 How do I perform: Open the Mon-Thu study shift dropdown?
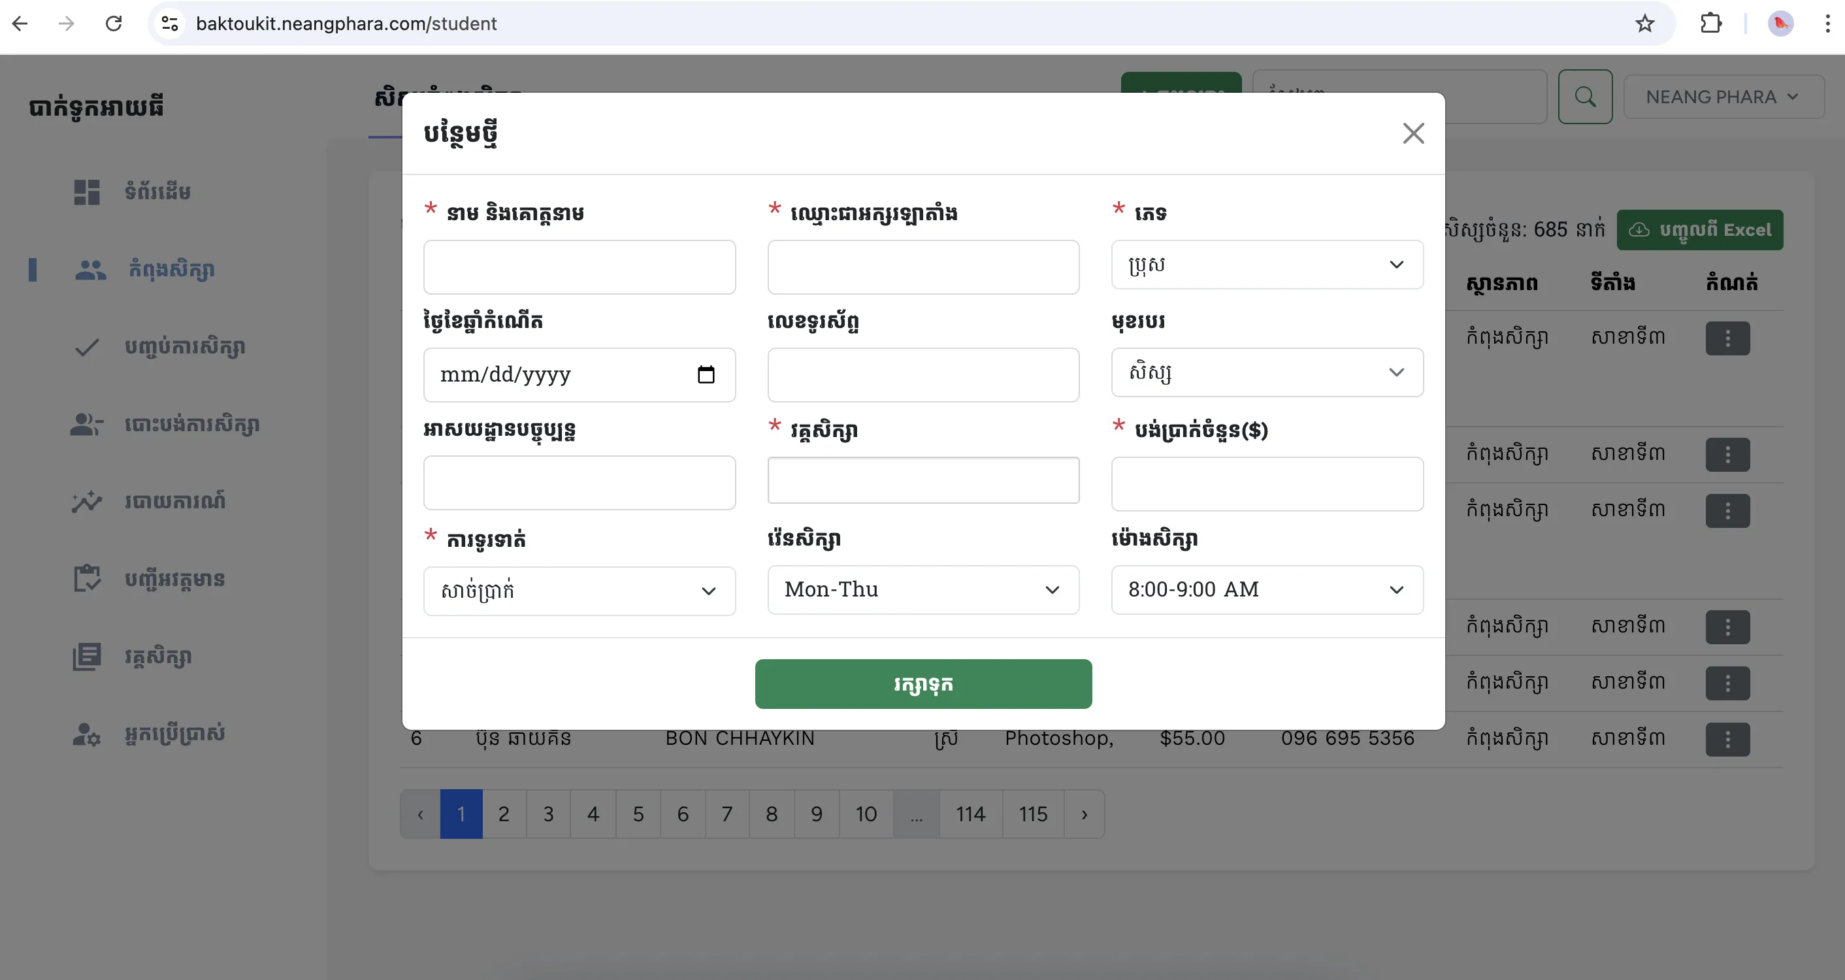point(922,589)
